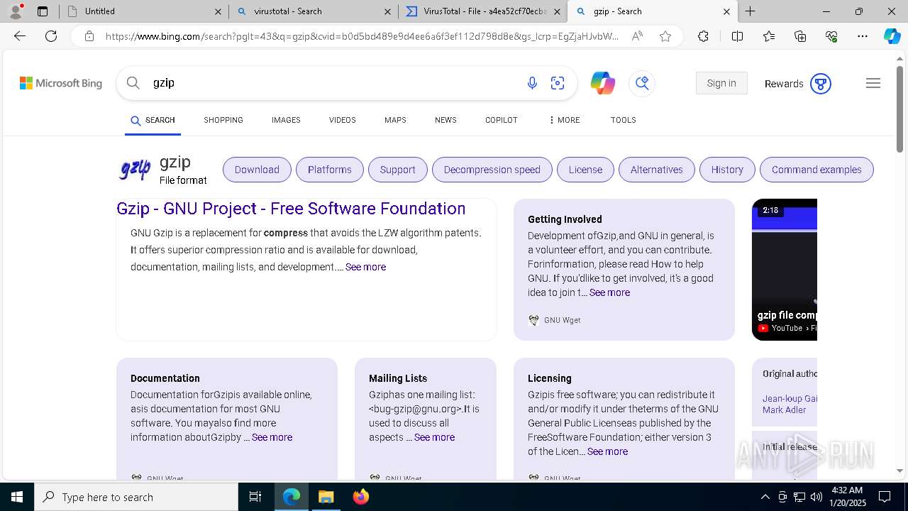Click the gzip search input field
908x511 pixels.
pyautogui.click(x=333, y=83)
